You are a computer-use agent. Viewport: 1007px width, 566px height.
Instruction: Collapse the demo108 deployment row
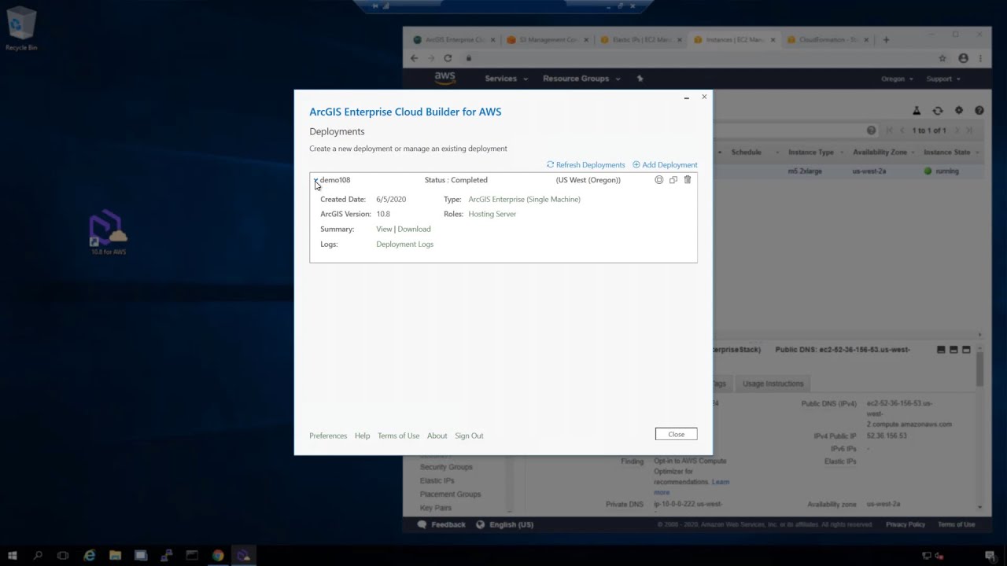click(315, 181)
